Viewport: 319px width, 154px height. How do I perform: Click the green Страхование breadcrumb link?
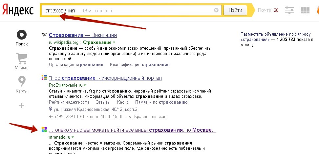tap(97, 43)
